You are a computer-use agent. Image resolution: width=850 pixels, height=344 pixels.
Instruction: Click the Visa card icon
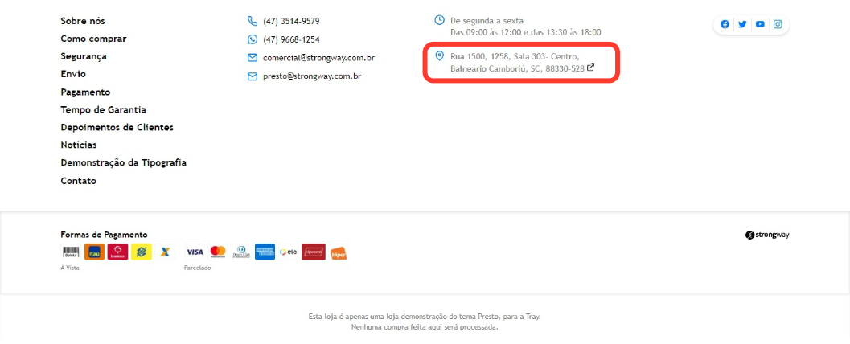coord(195,252)
